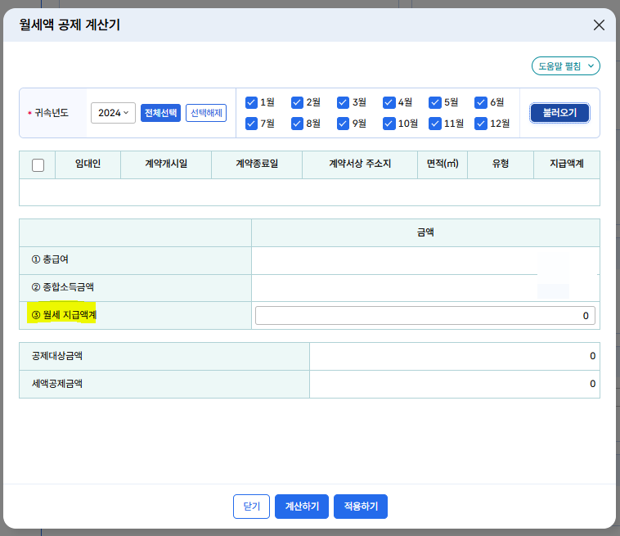Click the 계약개시일 column header
The height and width of the screenshot is (536, 620).
(166, 164)
